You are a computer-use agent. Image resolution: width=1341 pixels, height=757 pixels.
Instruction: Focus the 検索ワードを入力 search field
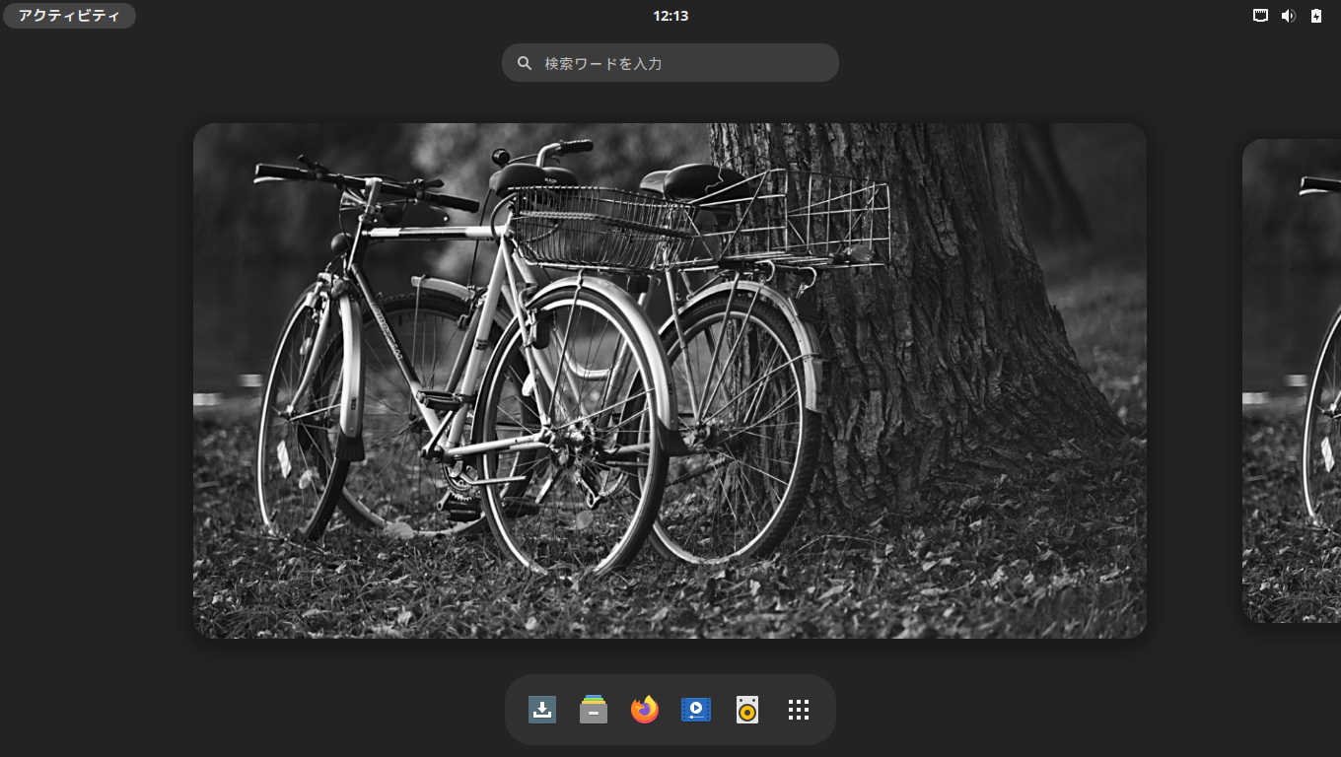click(670, 63)
